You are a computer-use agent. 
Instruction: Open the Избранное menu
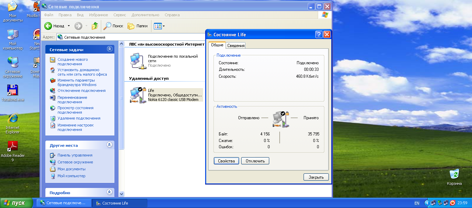(x=98, y=15)
